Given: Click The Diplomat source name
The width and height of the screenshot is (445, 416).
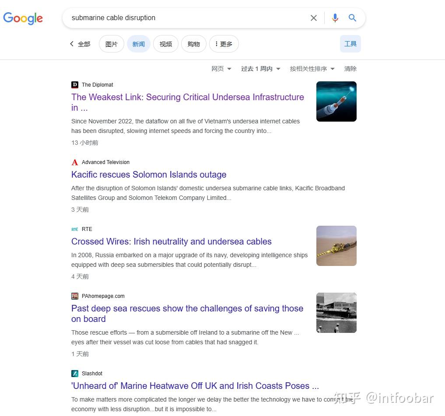Looking at the screenshot, I should [97, 84].
